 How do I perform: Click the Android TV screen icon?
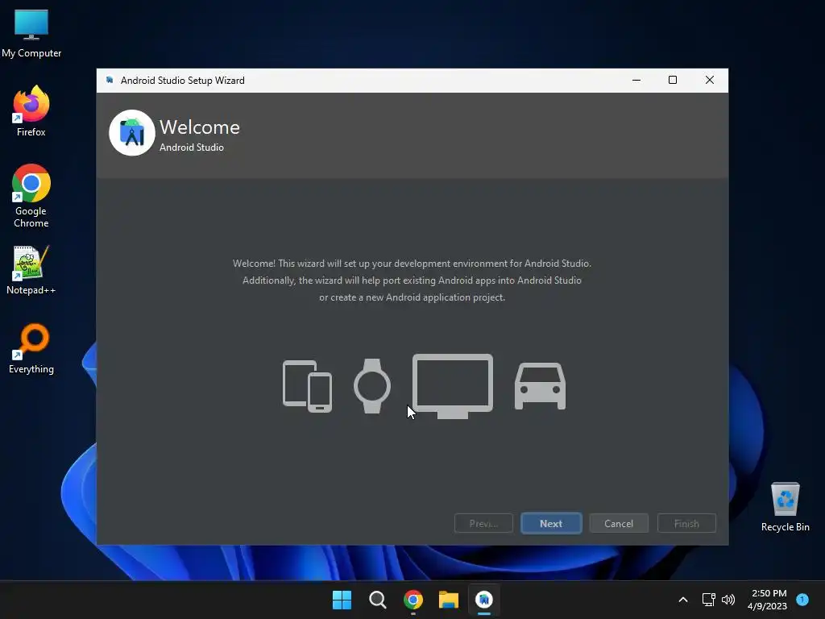[453, 386]
